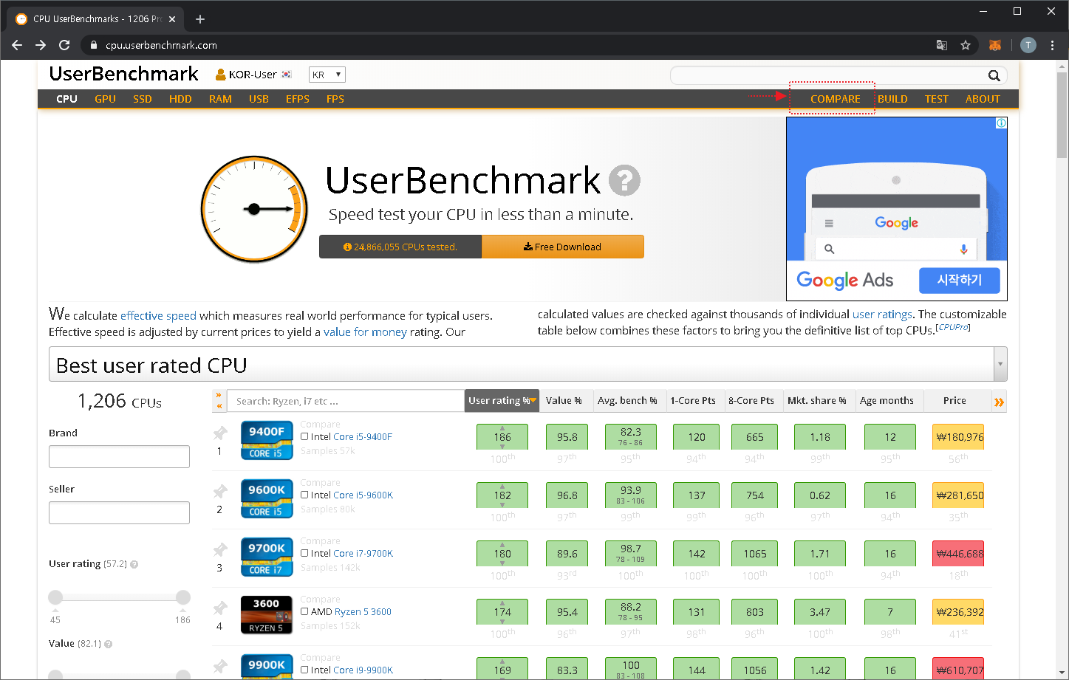Click the KOR-User profile icon
The image size is (1069, 680).
point(220,75)
